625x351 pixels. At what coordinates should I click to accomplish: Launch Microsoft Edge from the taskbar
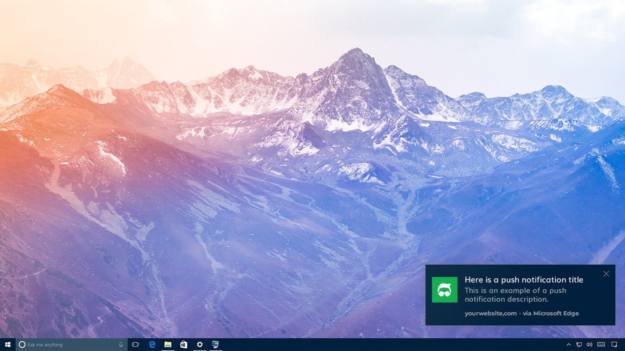pos(152,344)
